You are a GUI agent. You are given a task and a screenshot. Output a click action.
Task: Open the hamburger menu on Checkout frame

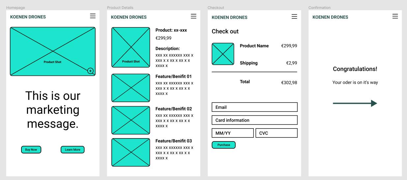point(294,16)
